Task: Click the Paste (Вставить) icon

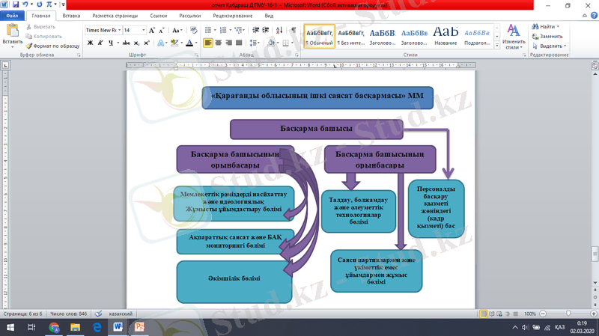Action: click(12, 34)
